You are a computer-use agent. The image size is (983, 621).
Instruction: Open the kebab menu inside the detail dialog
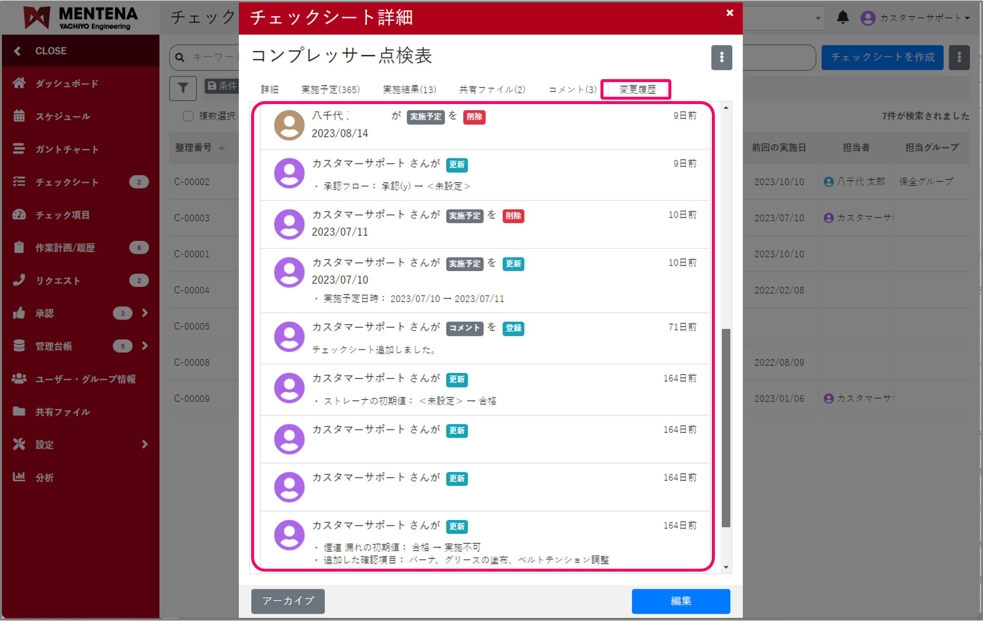coord(722,58)
